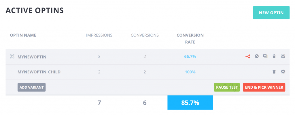Click the 66.7% conversion rate value
The image size is (295, 115).
(x=190, y=56)
